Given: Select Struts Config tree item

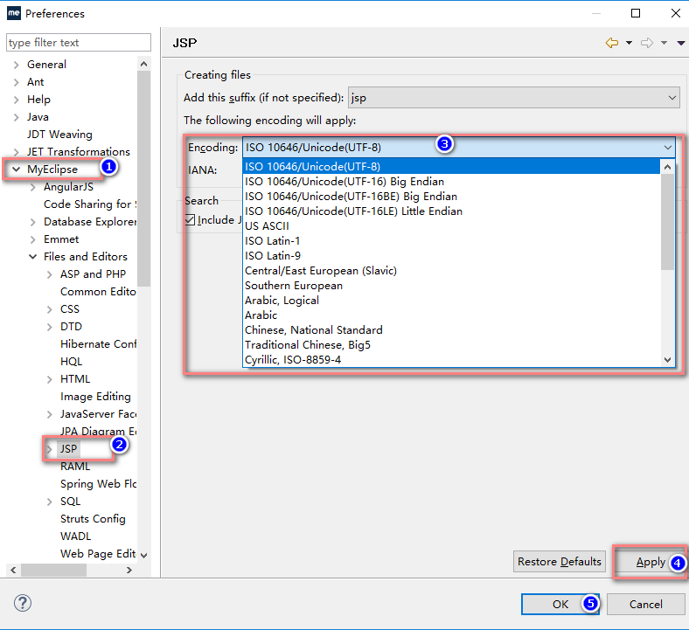Looking at the screenshot, I should [x=93, y=518].
